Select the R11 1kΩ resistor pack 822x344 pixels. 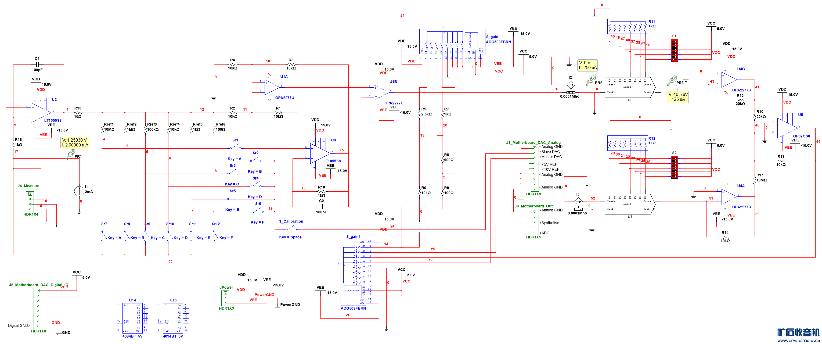pyautogui.click(x=627, y=26)
